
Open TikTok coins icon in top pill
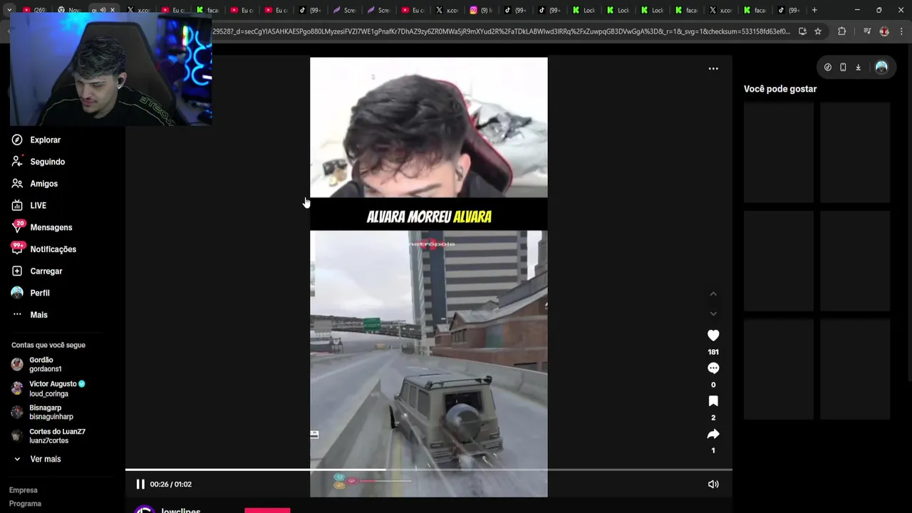pyautogui.click(x=828, y=67)
